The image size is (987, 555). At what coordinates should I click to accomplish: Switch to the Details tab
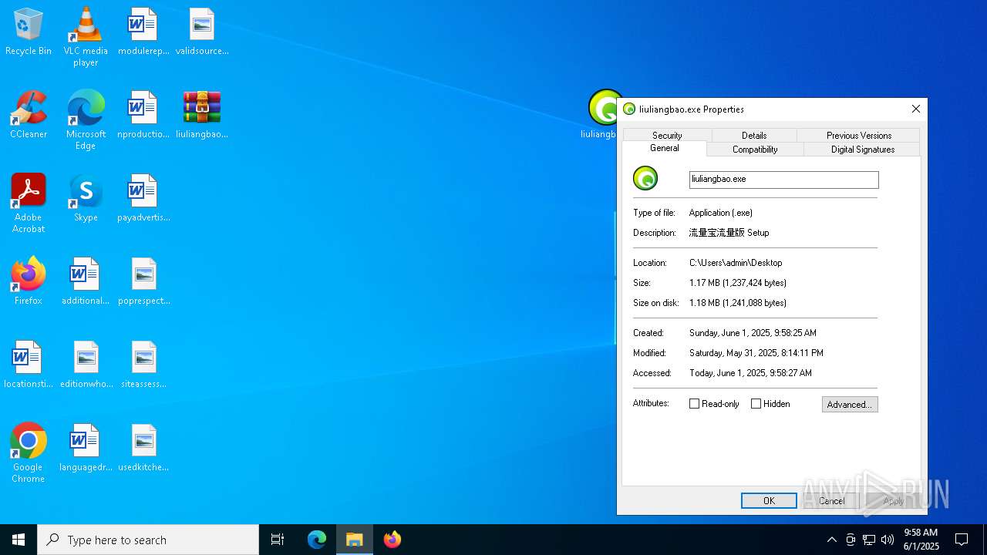click(x=754, y=135)
